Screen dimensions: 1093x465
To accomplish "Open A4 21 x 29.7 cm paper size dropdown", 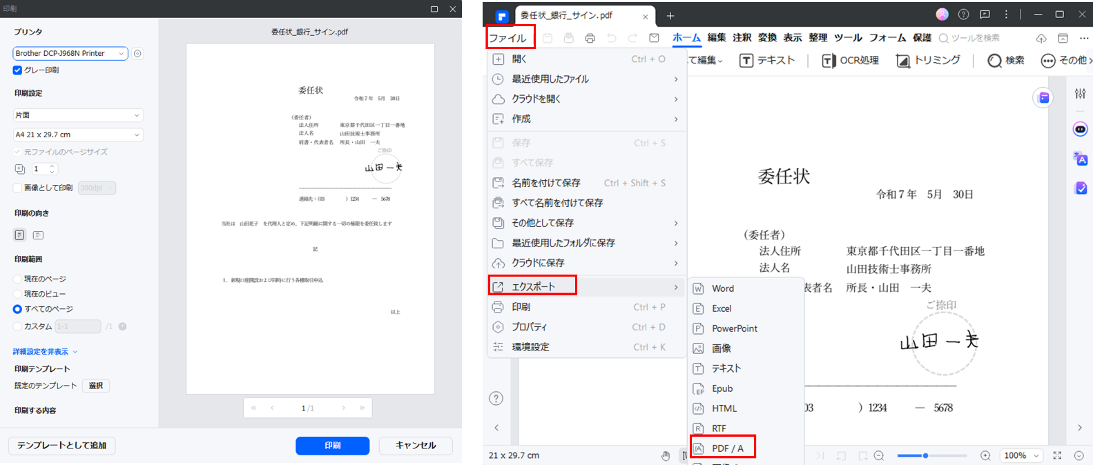I will tap(78, 135).
